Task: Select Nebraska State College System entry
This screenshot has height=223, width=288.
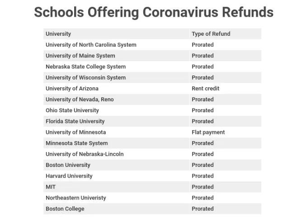Action: point(85,66)
